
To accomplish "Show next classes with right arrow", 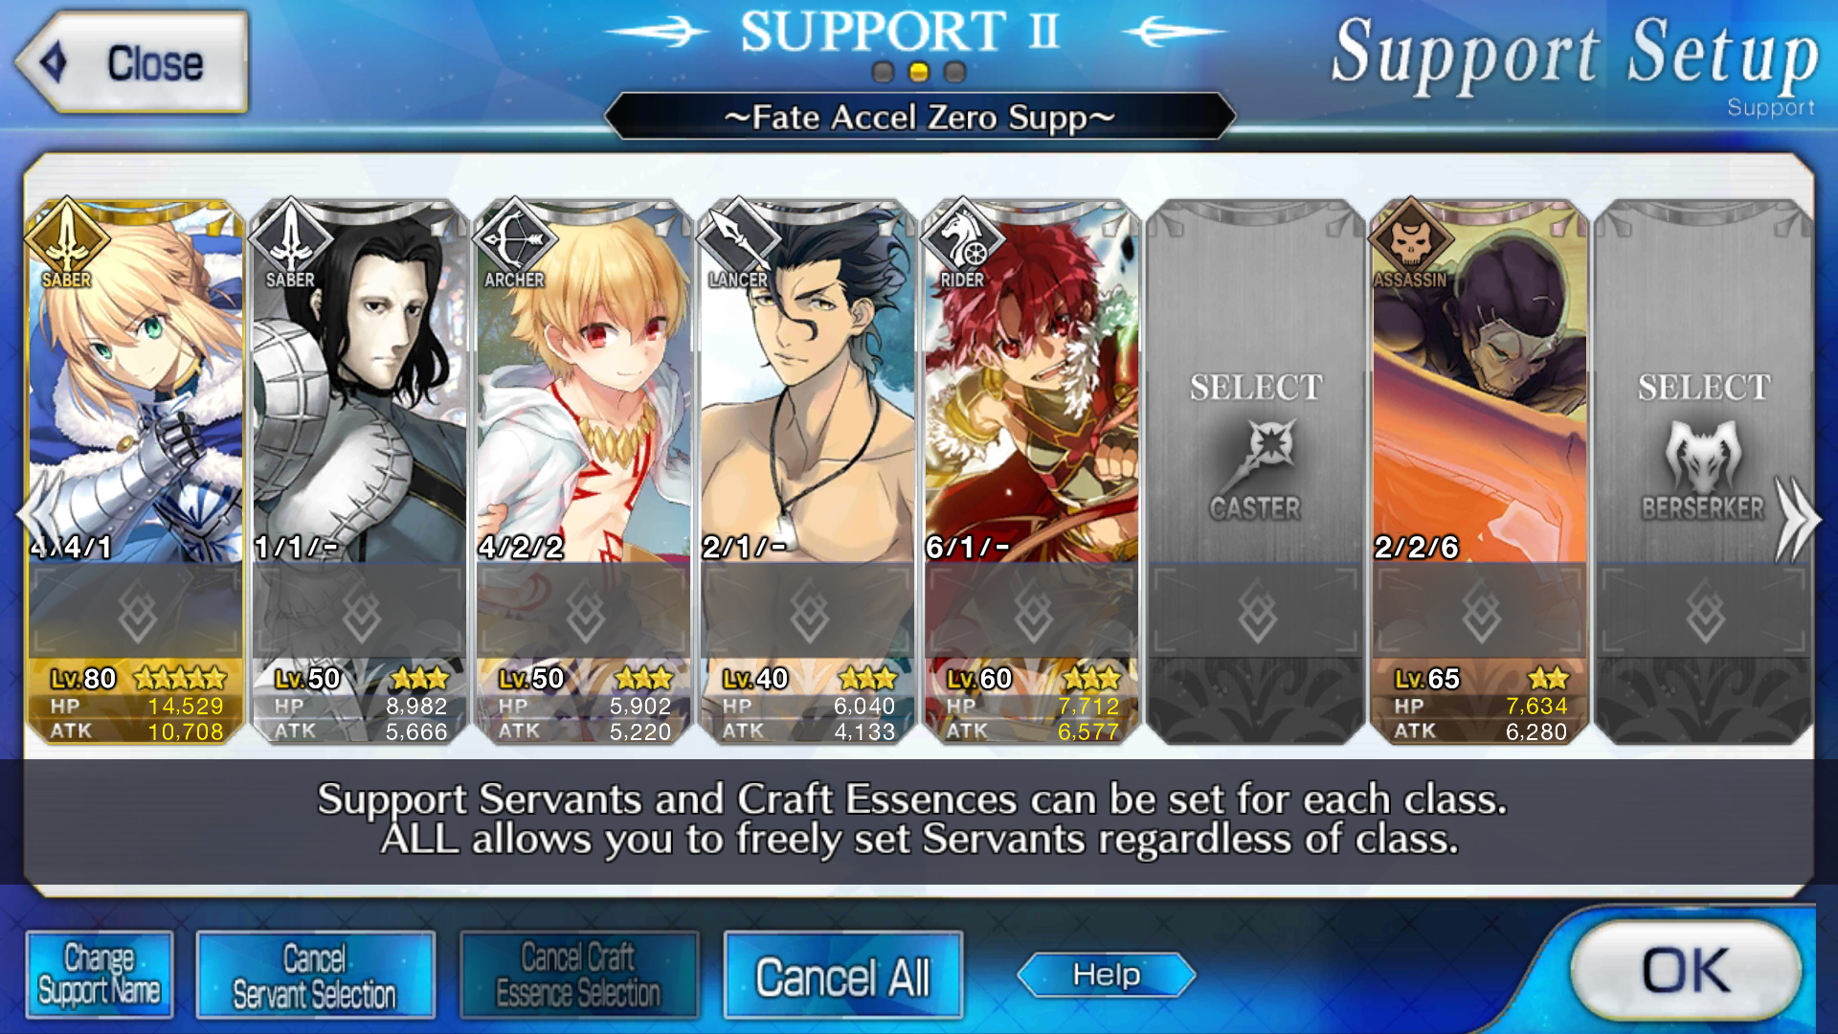I will (1797, 518).
